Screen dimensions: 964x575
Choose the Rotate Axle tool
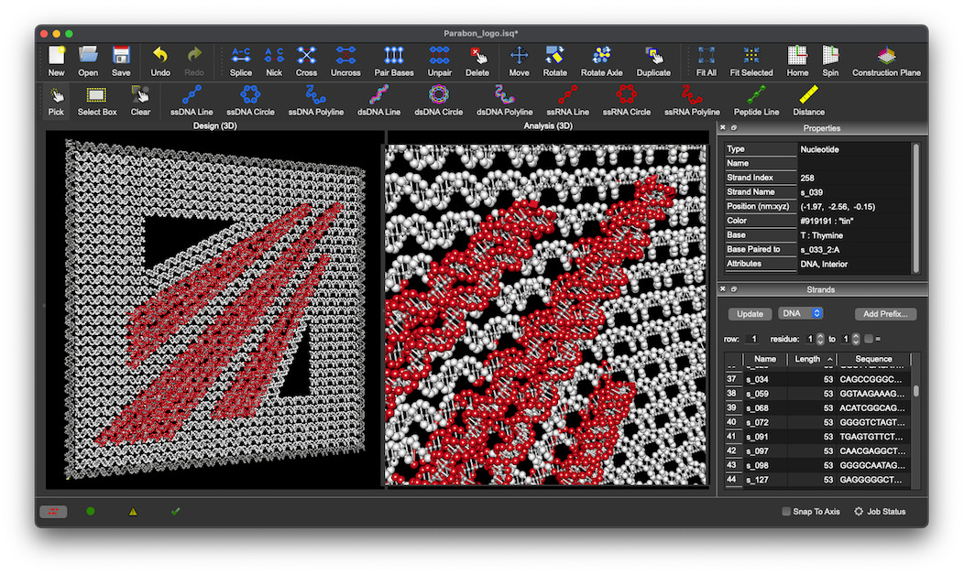(601, 60)
